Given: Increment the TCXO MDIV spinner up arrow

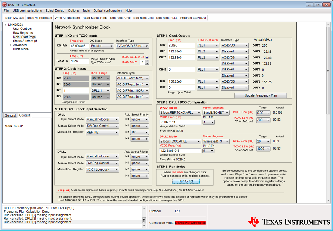Looking at the screenshot, I should tap(147, 61).
